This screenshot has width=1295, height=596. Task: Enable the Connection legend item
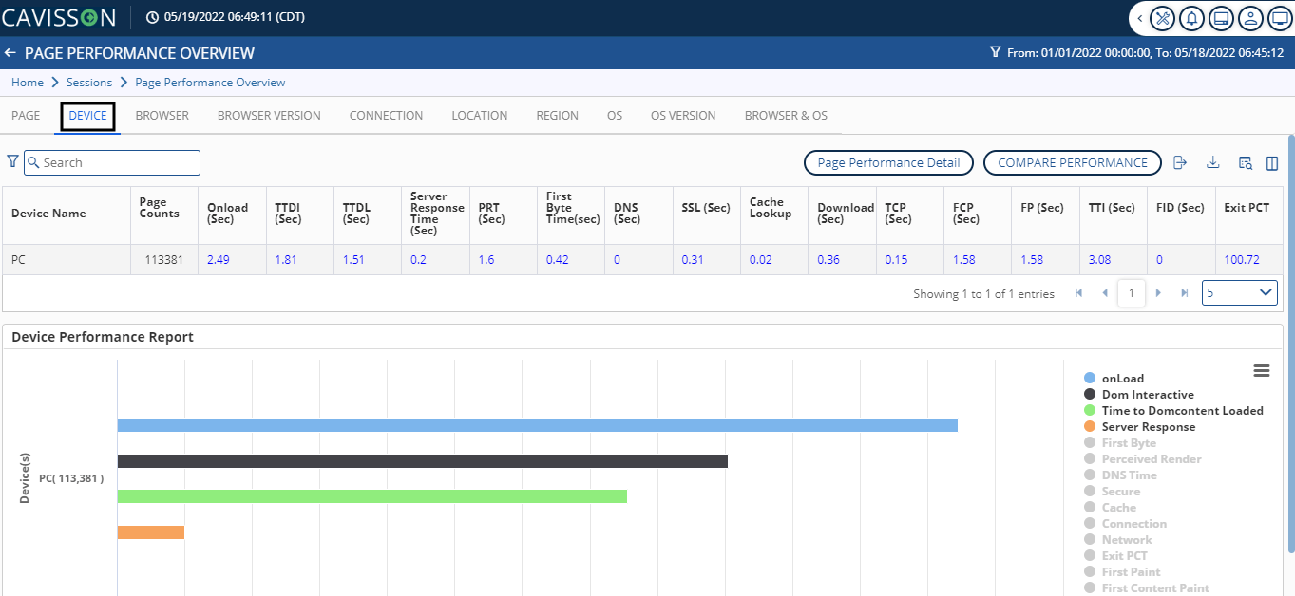pyautogui.click(x=1125, y=524)
